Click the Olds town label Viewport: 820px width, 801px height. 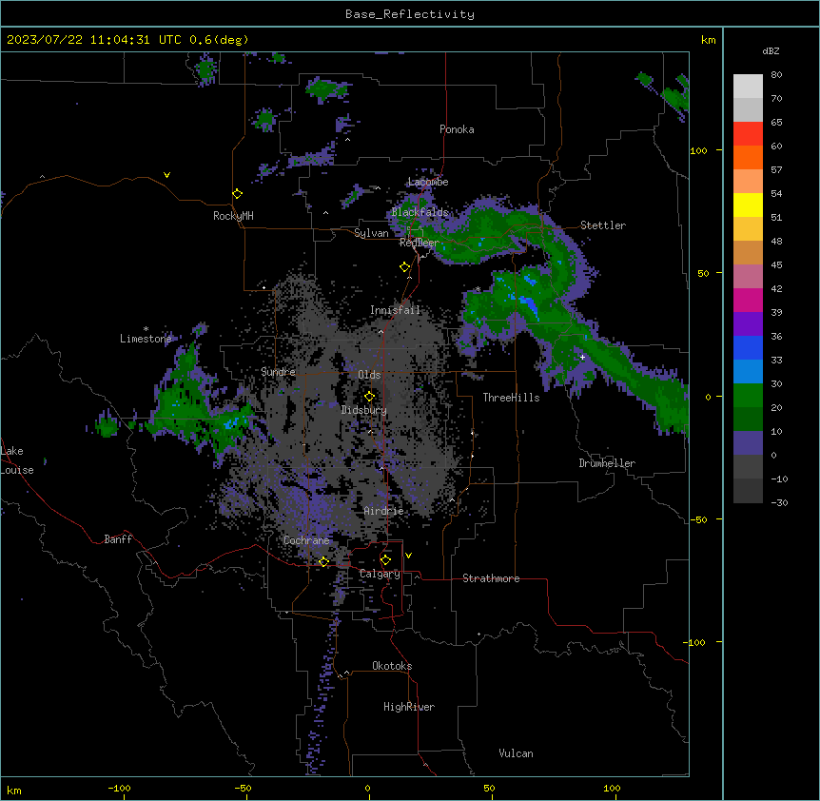(x=369, y=375)
